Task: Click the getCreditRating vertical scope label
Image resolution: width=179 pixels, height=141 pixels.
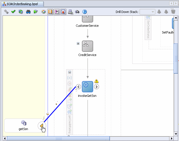Action: 70,124
